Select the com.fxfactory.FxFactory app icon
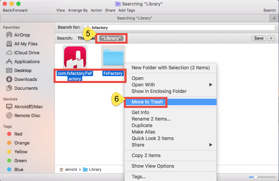 (x=75, y=57)
